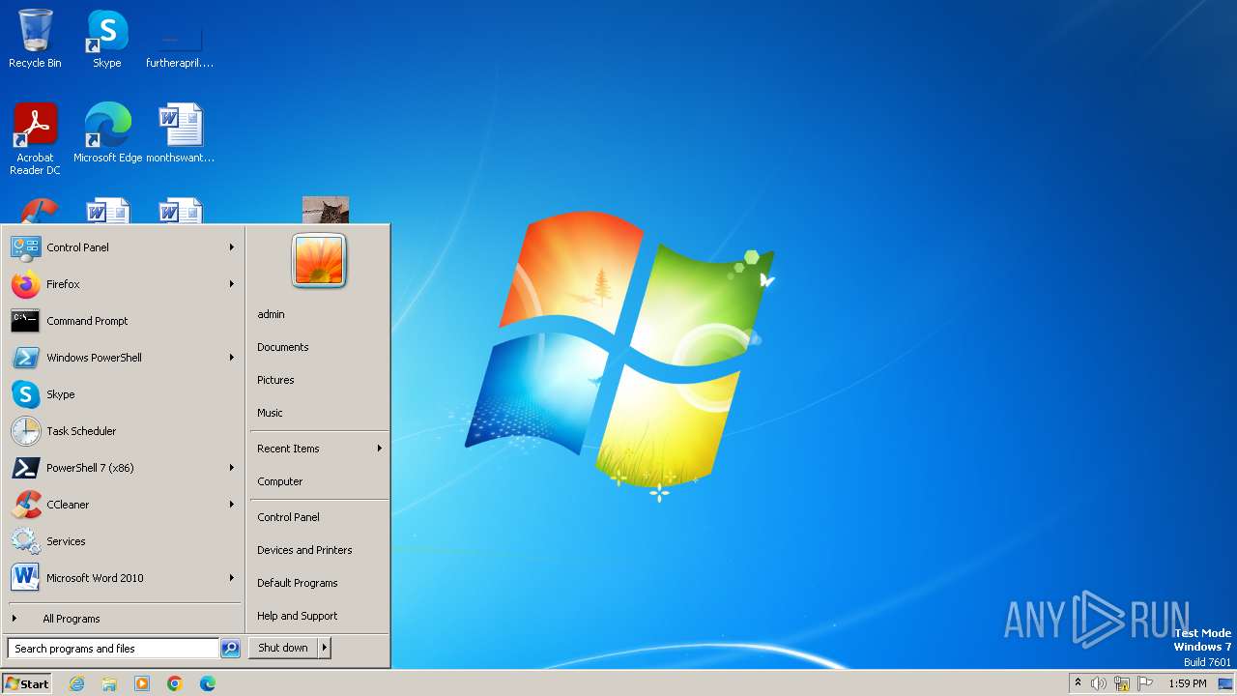Open File Explorer from the taskbar

tap(109, 683)
